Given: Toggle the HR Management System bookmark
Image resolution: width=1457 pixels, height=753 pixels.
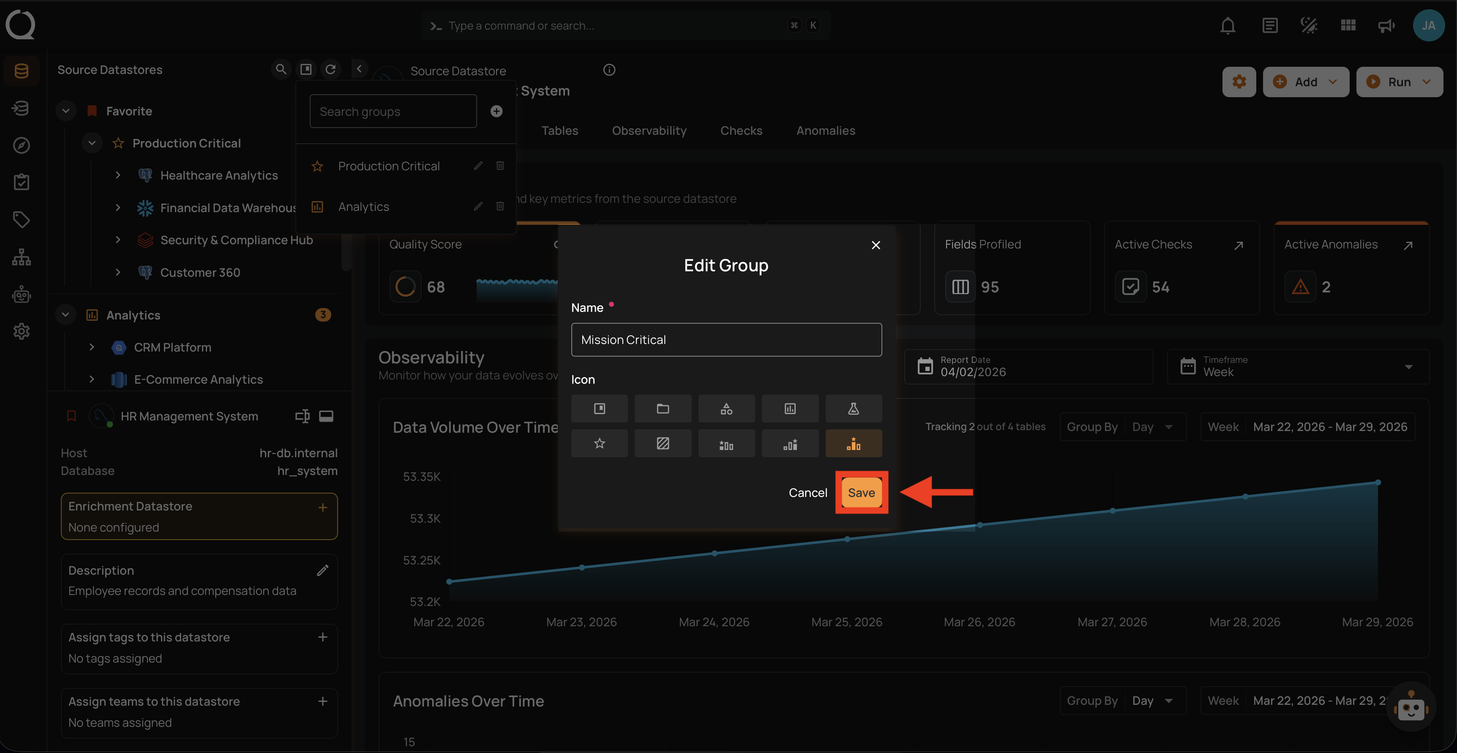Looking at the screenshot, I should click(x=72, y=416).
